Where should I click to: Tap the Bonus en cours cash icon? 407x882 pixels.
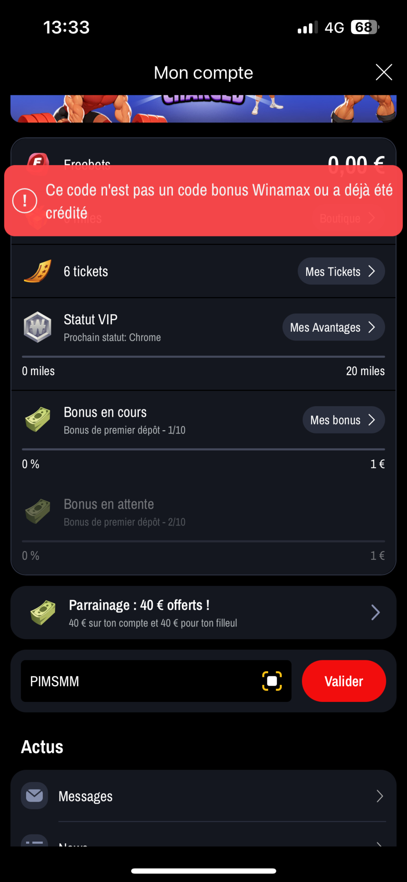[x=38, y=420]
